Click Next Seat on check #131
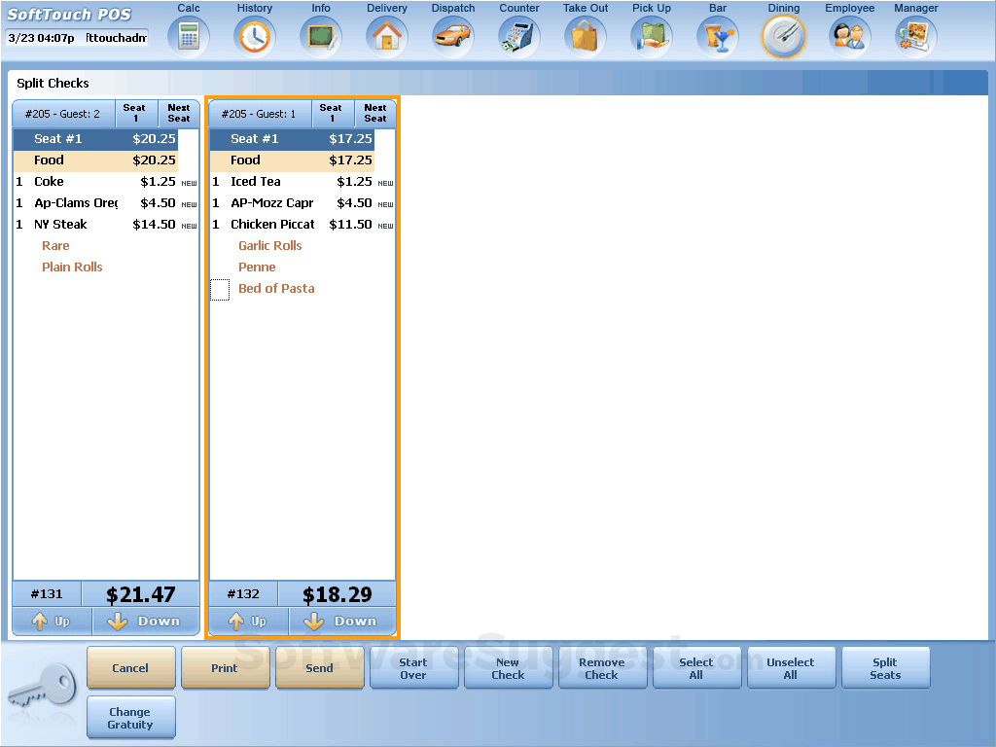 click(179, 113)
